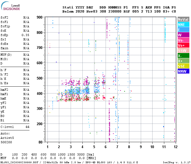This screenshot has height=164, width=191.
Task: Select the Vo- pink legend swatch
Action: tap(183, 40)
